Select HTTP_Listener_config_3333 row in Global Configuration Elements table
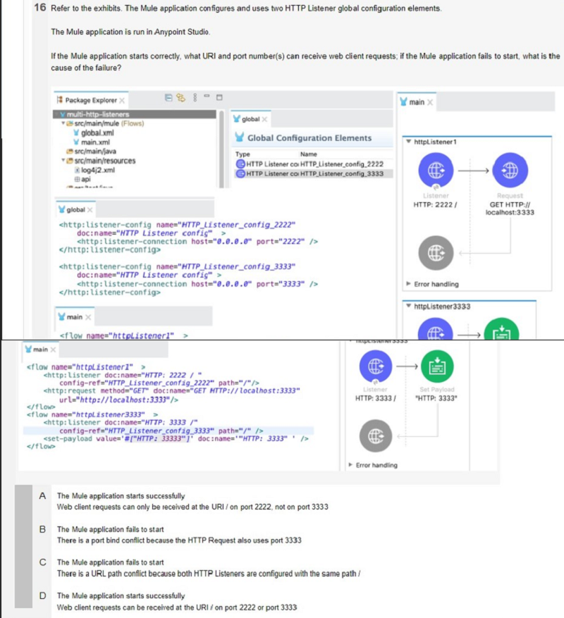 [314, 174]
